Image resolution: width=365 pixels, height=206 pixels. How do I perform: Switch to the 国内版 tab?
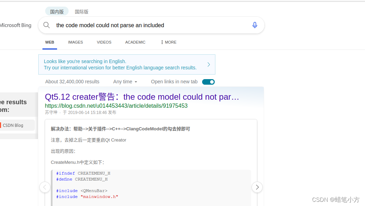pyautogui.click(x=57, y=12)
